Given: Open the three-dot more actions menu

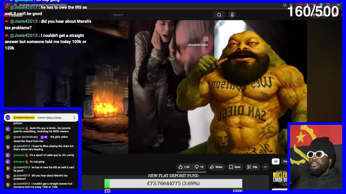Looking at the screenshot, I should click(x=265, y=167).
